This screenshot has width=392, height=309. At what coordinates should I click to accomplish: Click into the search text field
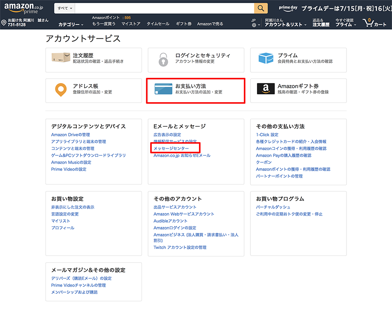click(x=165, y=8)
